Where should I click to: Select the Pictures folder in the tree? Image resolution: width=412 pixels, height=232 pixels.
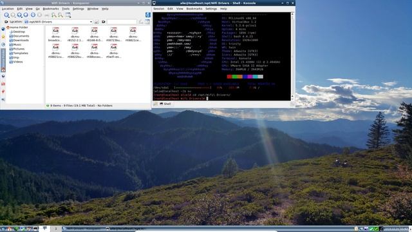coord(17,49)
